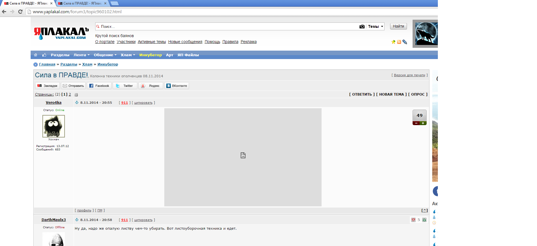Reload the page with refresh icon
Image resolution: width=537 pixels, height=246 pixels.
click(20, 12)
